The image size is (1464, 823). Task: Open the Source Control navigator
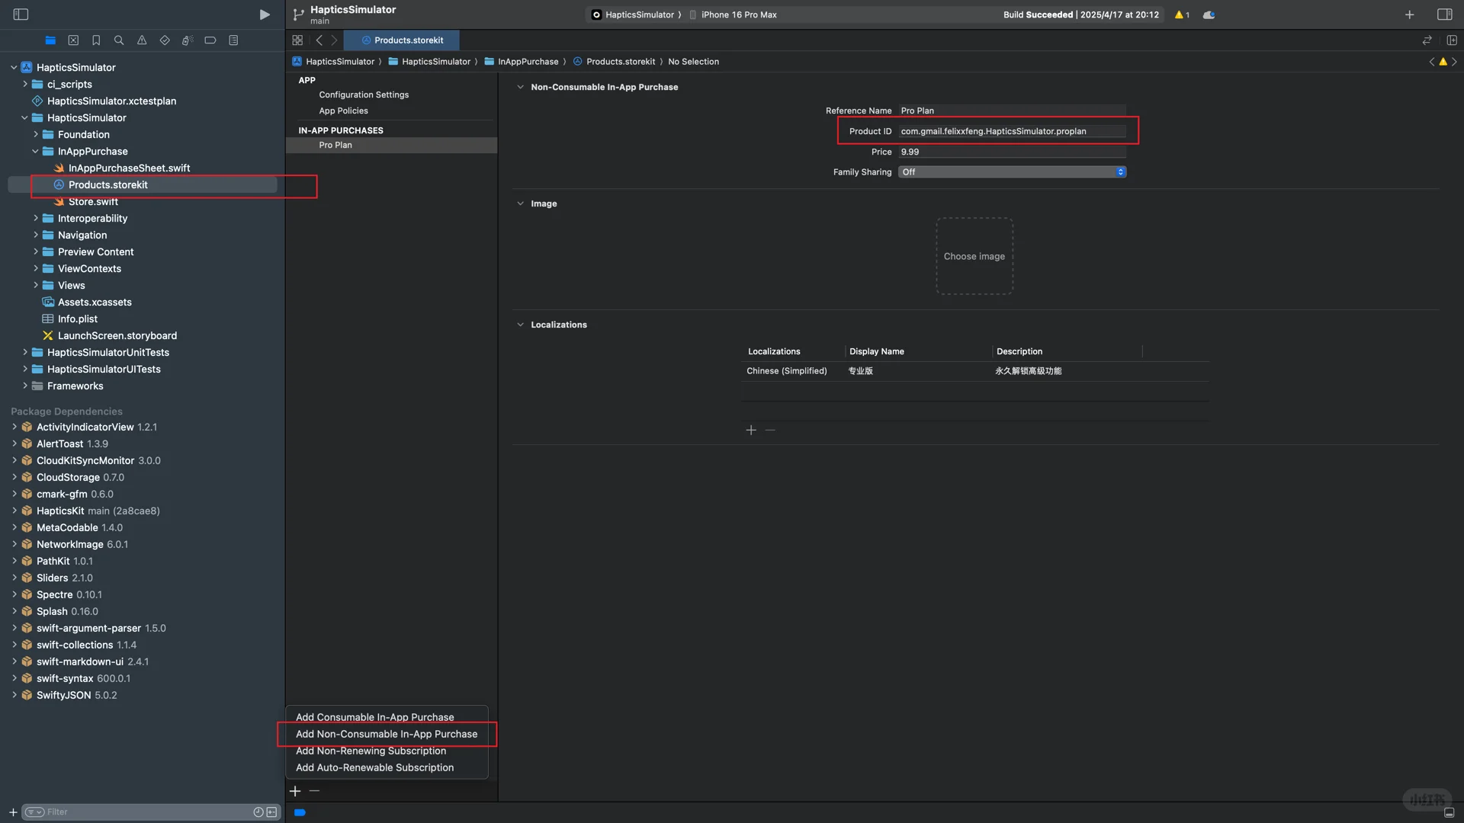coord(73,40)
